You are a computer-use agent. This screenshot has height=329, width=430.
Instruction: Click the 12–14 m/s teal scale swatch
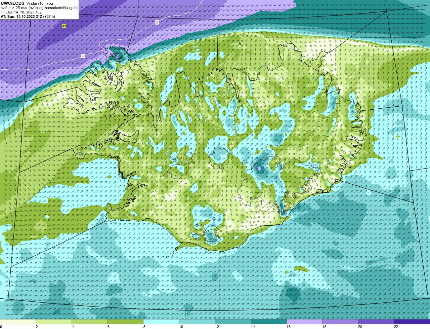coord(233,322)
